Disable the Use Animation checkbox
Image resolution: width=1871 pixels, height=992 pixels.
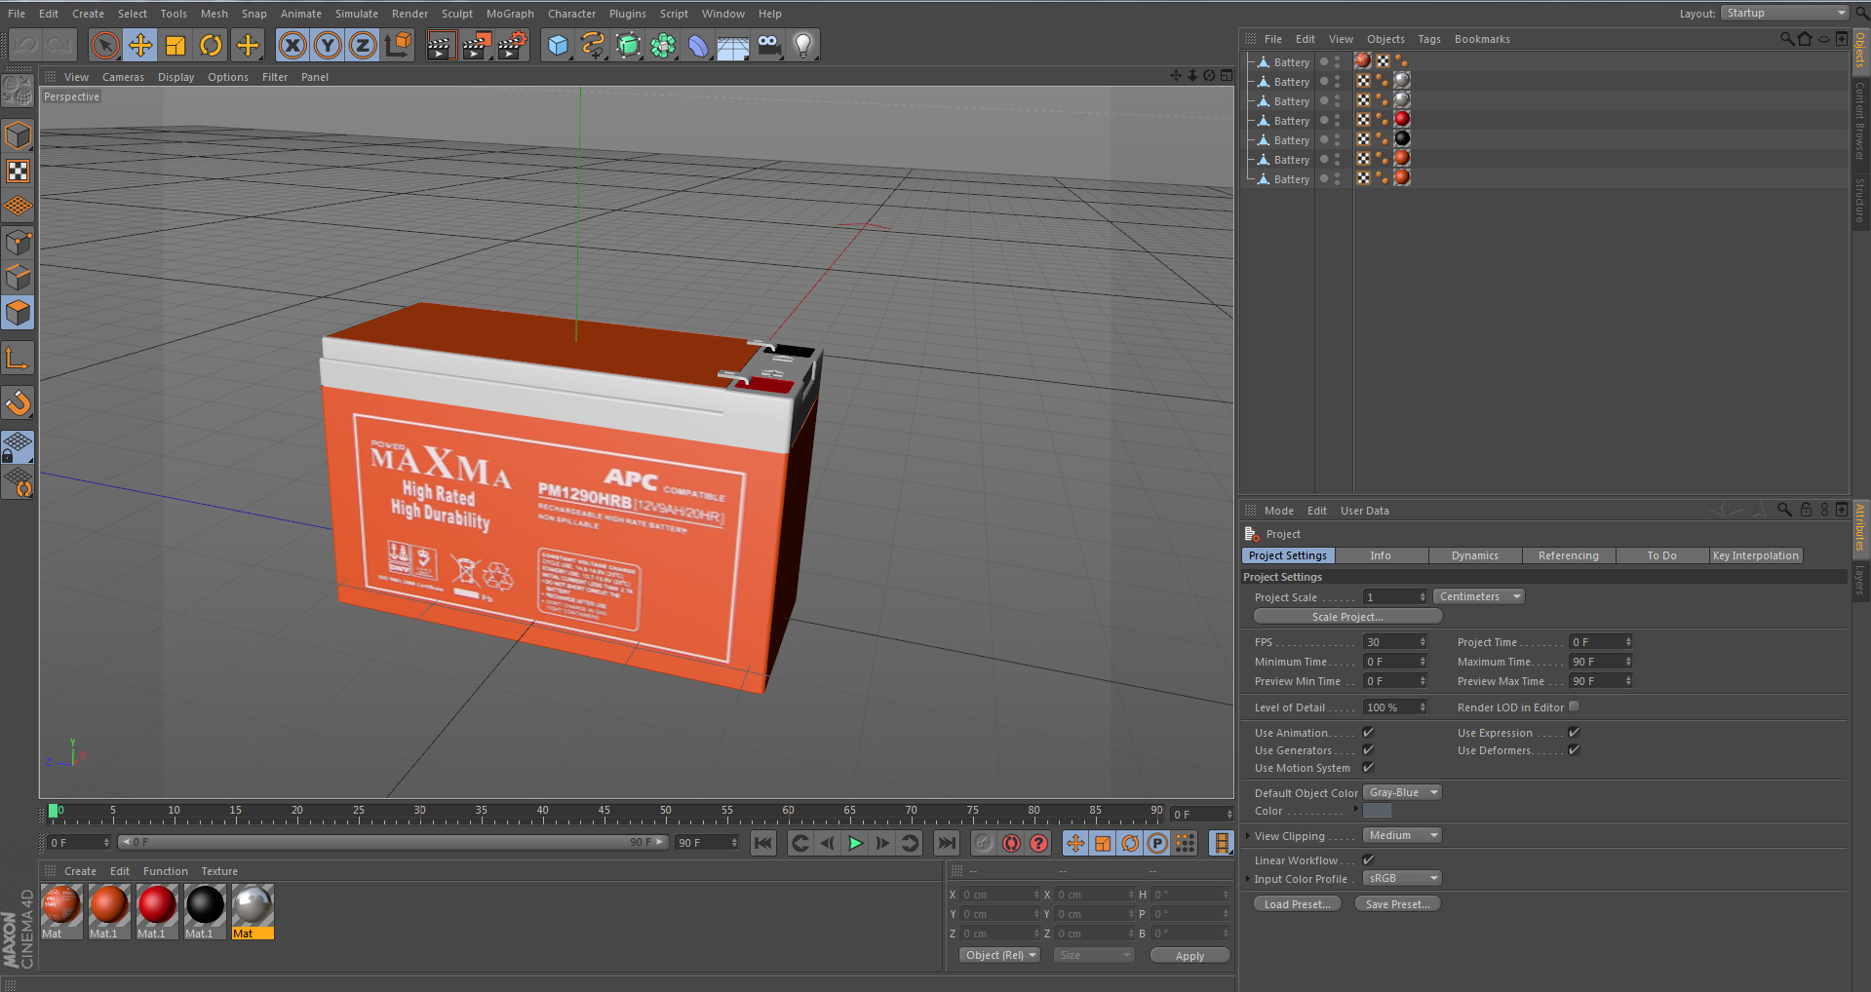pos(1368,733)
